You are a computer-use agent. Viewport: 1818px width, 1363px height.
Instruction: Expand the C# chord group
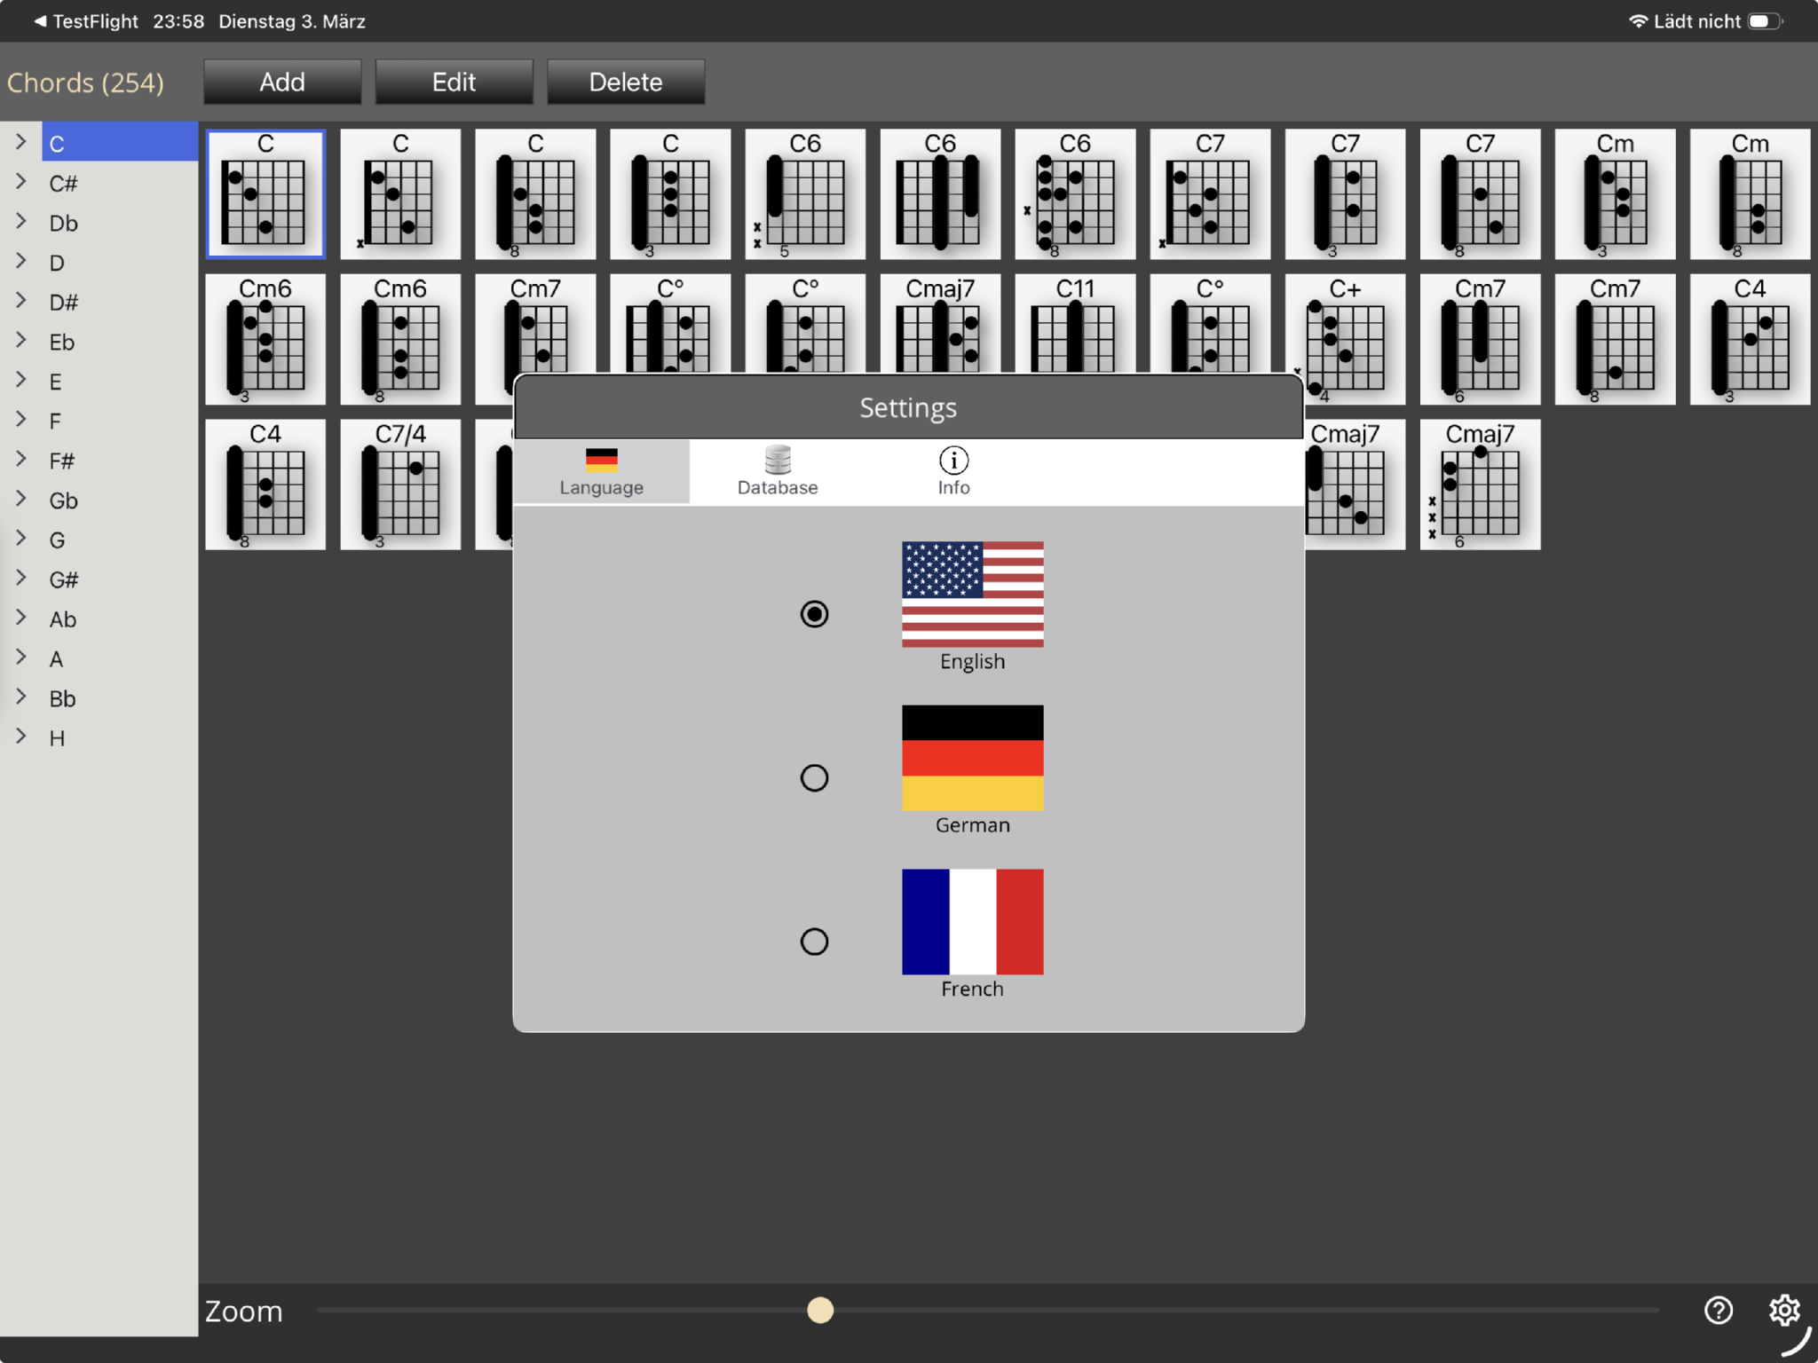pos(21,182)
